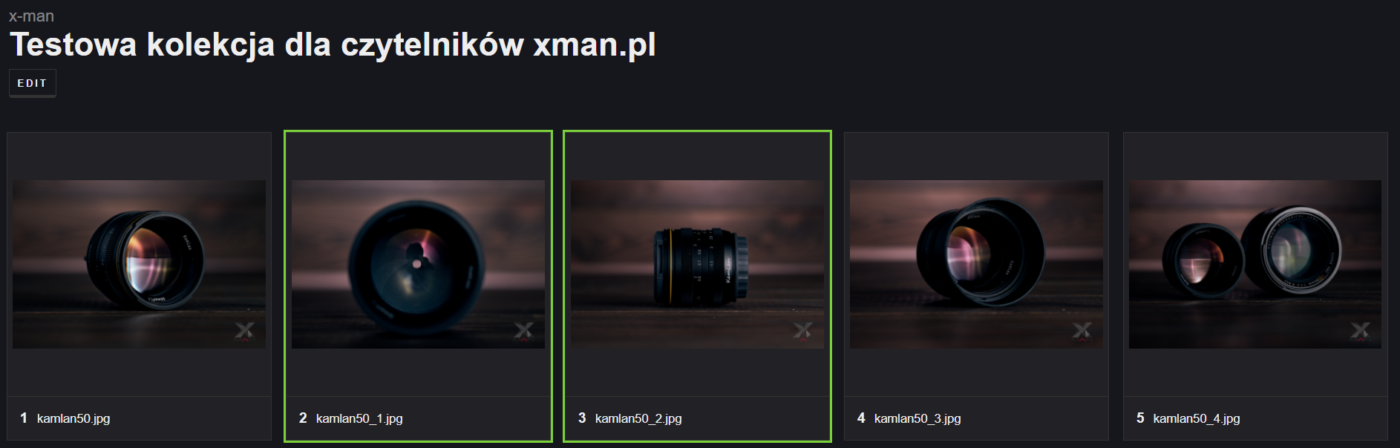Open the photo of the lens with hood

976,264
